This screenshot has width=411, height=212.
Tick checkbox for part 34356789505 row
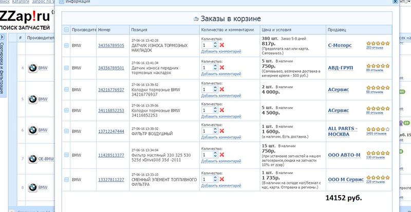tap(67, 46)
